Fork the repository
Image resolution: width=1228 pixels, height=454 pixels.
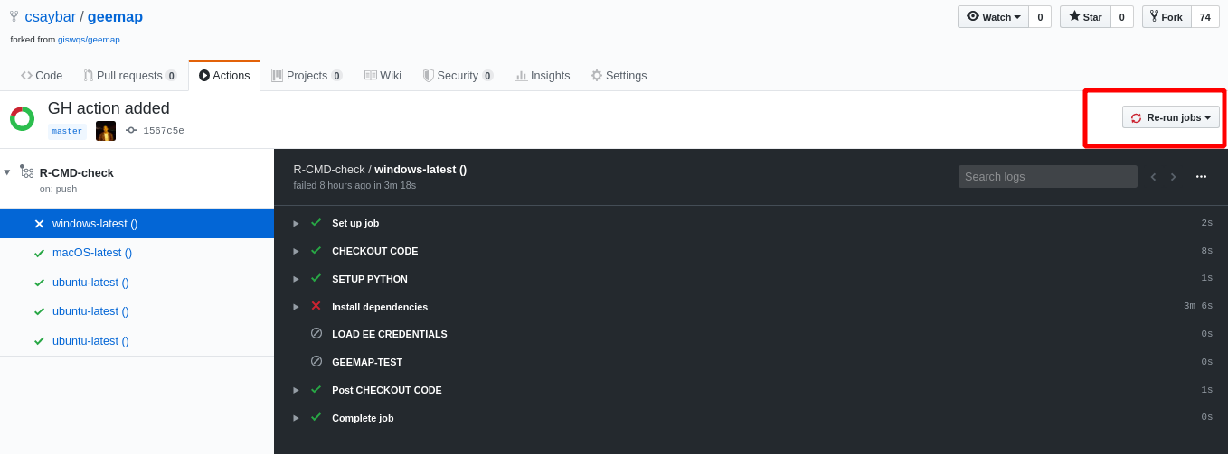1167,17
